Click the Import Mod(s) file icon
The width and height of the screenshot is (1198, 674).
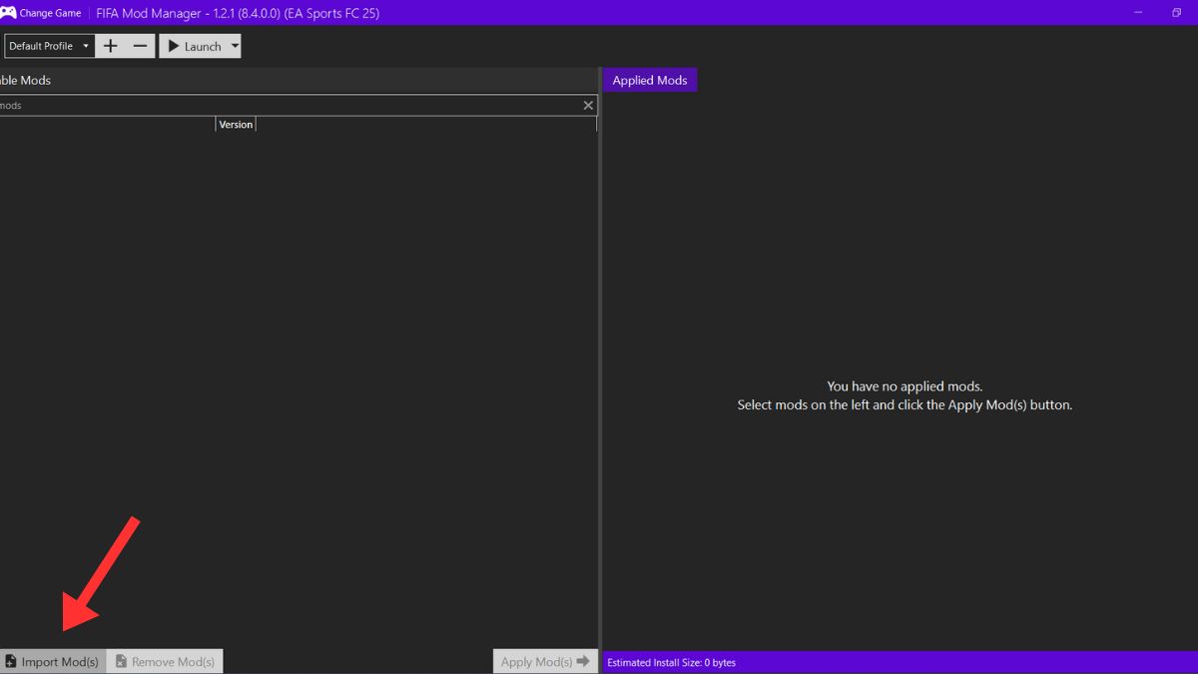(11, 662)
